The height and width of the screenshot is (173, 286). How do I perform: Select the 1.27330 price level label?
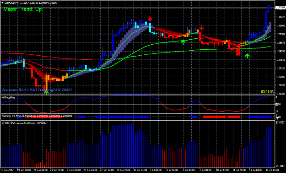pos(281,68)
